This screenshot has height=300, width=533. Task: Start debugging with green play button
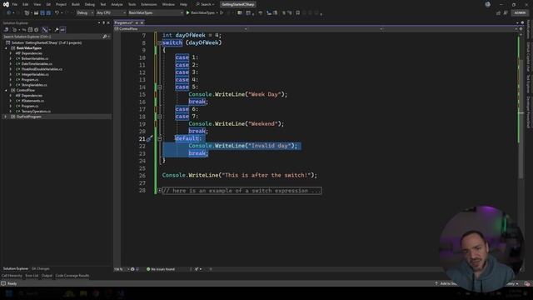[x=187, y=12]
